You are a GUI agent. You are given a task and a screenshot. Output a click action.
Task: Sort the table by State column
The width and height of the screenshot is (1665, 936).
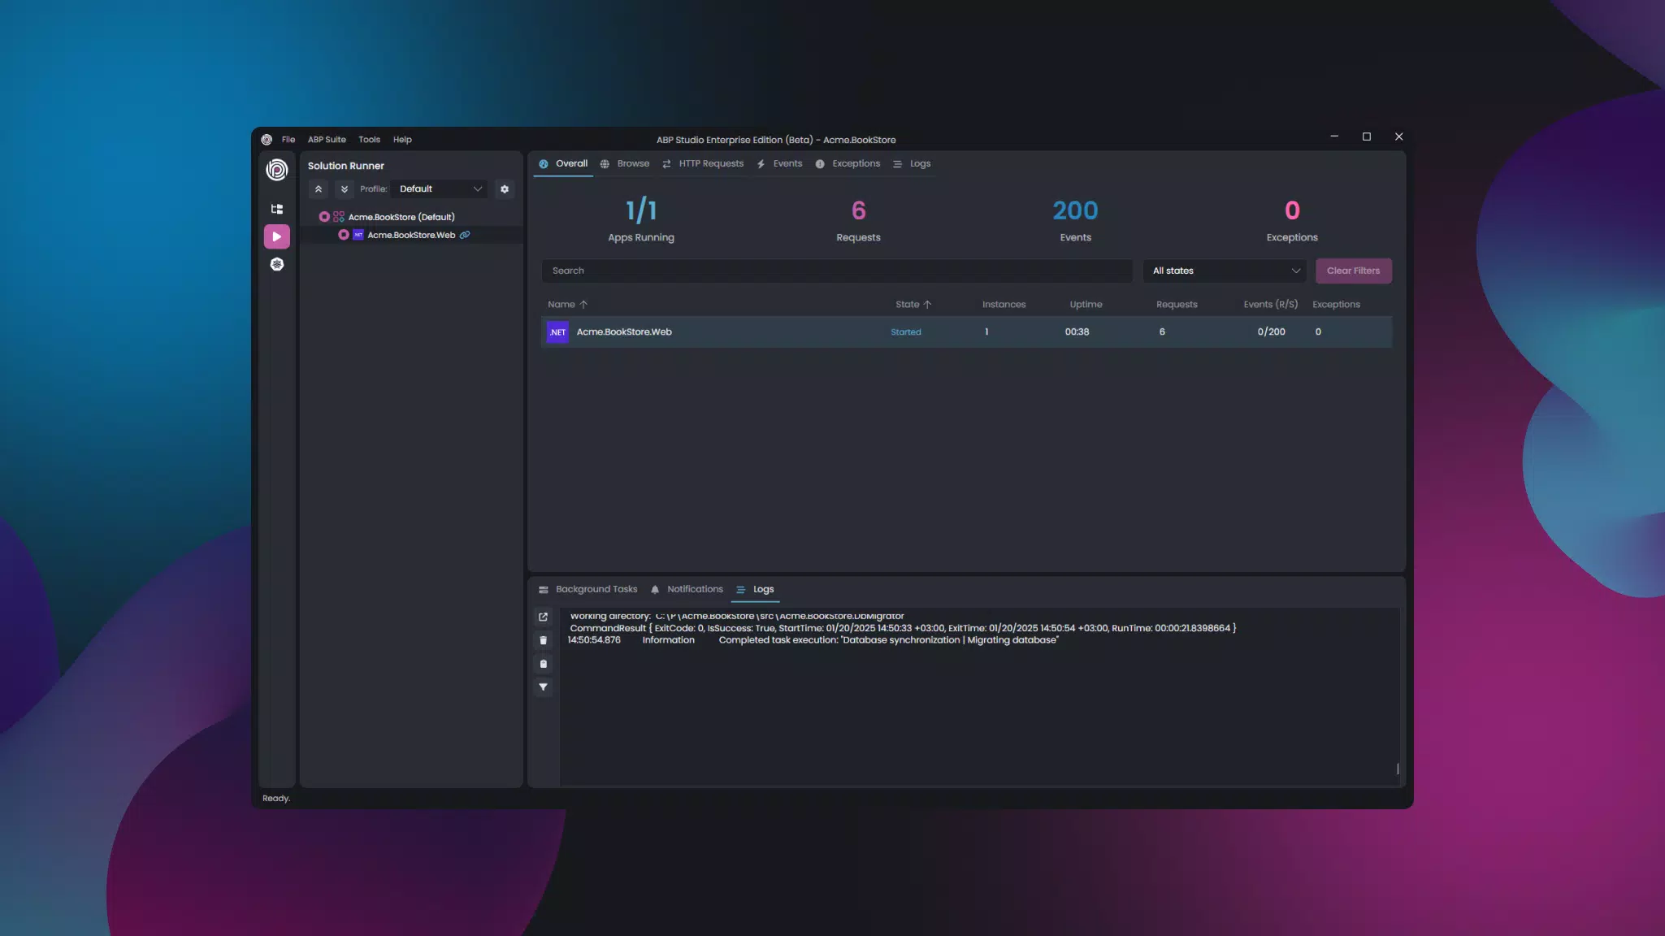point(913,305)
